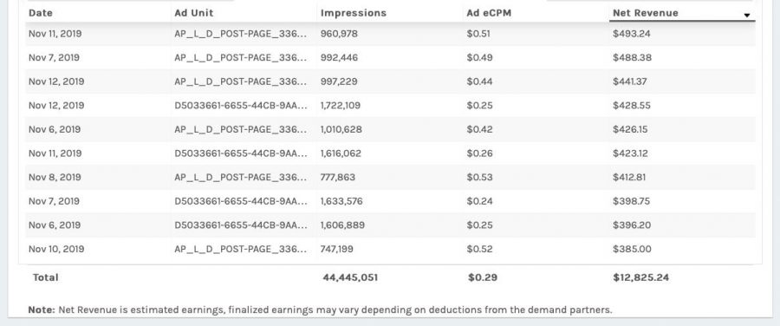Select the Nov 10, 2019 row

pyautogui.click(x=391, y=249)
